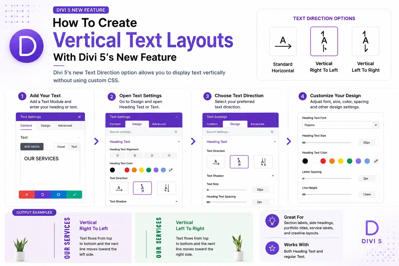The width and height of the screenshot is (399, 266).
Task: Open Content tab in step 2 panel
Action: coord(115,124)
